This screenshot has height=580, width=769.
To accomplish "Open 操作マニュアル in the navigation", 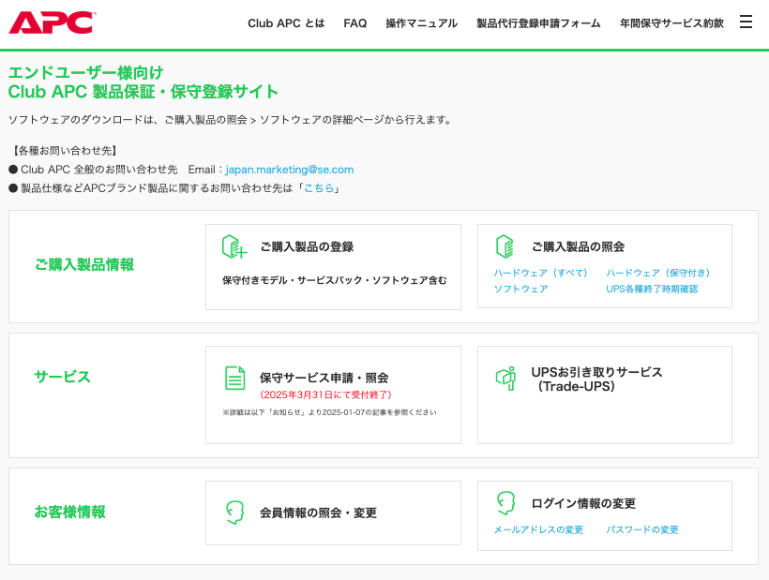I will click(x=421, y=23).
